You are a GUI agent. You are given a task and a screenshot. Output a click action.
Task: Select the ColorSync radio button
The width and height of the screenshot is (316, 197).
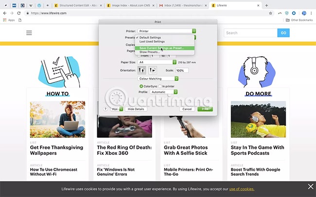141,86
